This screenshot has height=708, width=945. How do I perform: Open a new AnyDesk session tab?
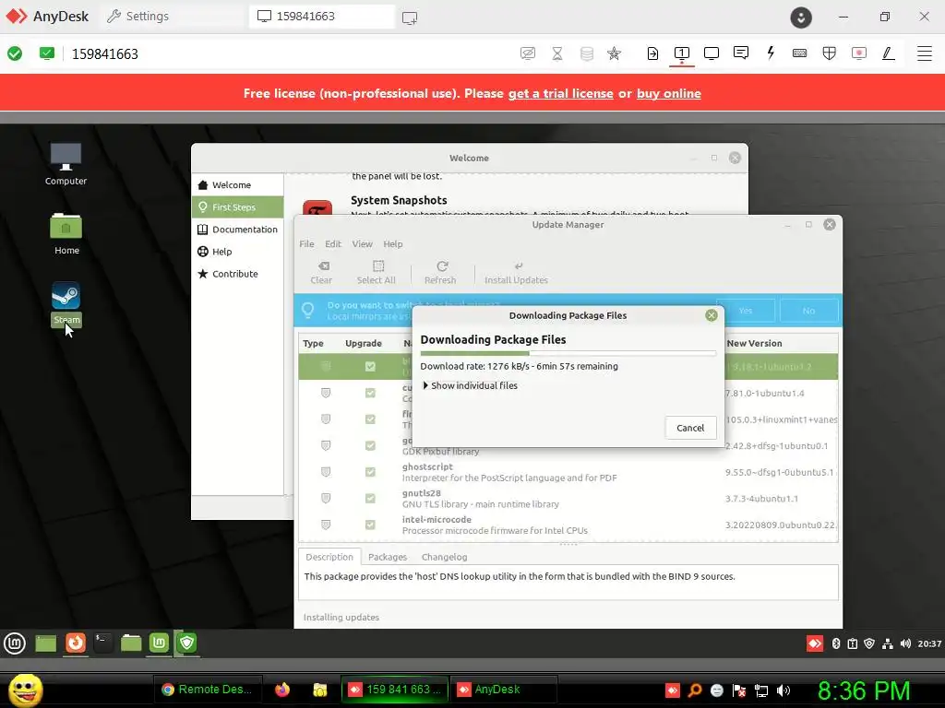[410, 18]
